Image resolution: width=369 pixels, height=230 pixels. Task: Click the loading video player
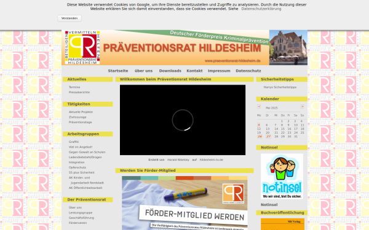(x=183, y=120)
